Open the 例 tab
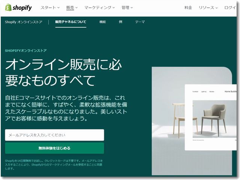Screen dimensions: 240x180 click(120, 22)
